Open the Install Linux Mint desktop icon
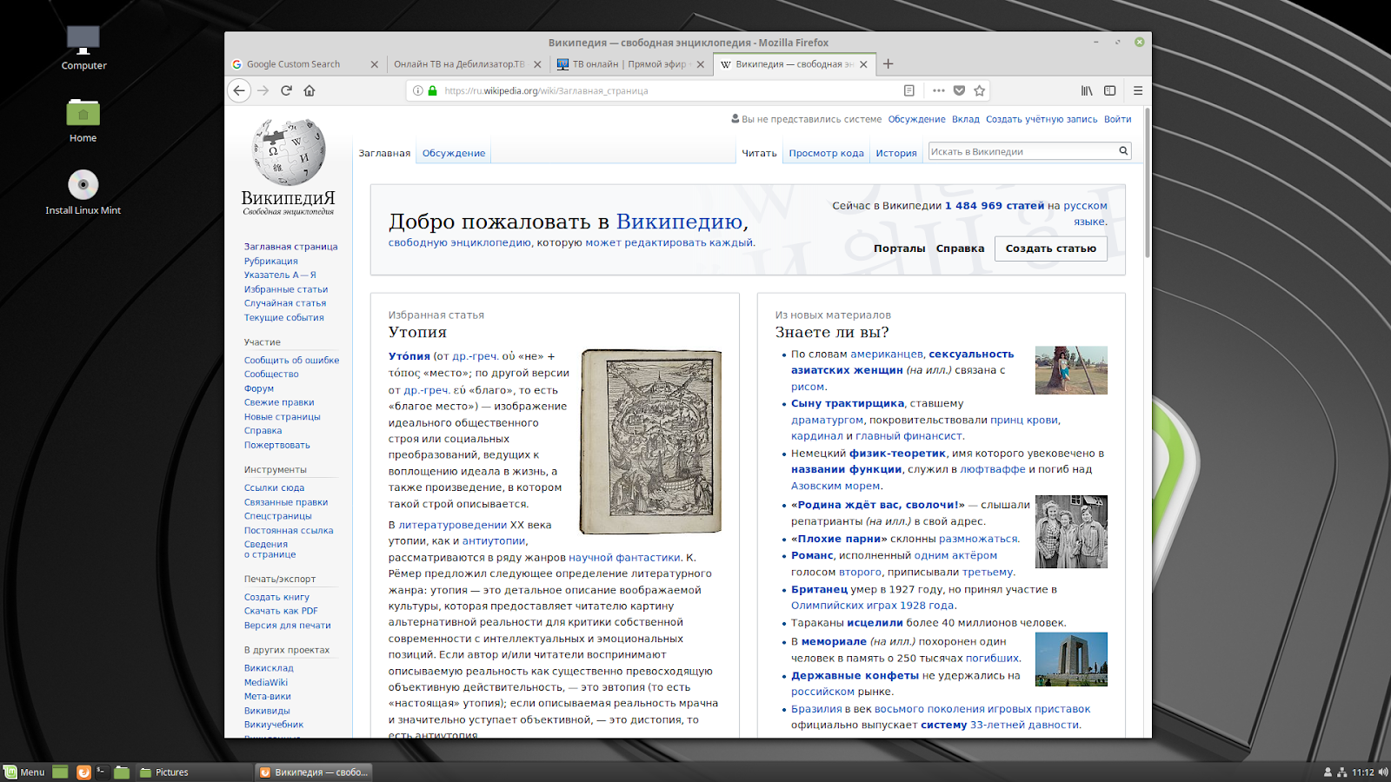Viewport: 1391px width, 782px height. point(83,185)
